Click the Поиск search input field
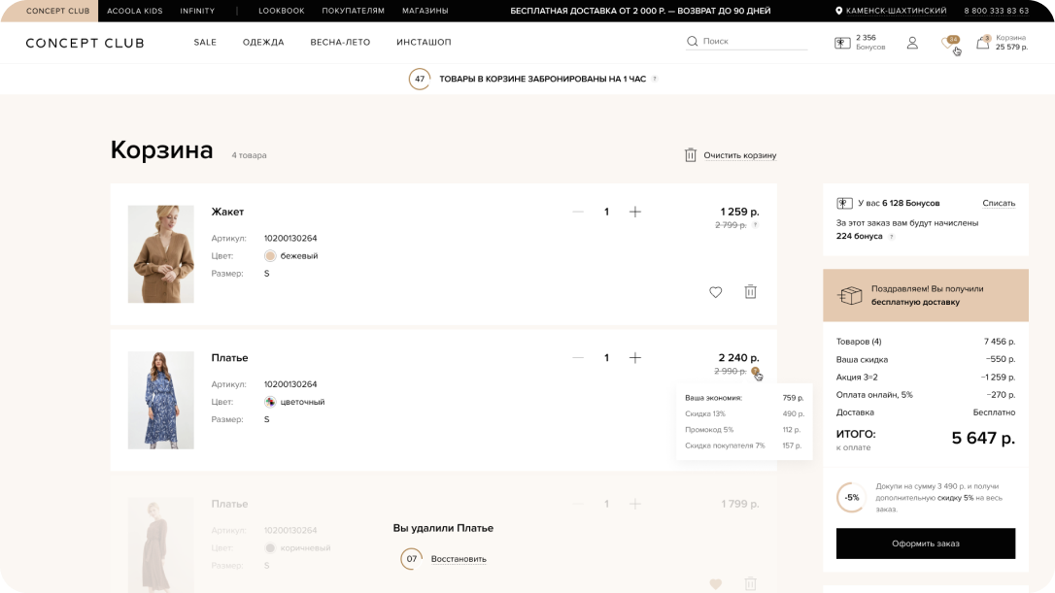Screen dimensions: 1055x593 click(x=754, y=42)
